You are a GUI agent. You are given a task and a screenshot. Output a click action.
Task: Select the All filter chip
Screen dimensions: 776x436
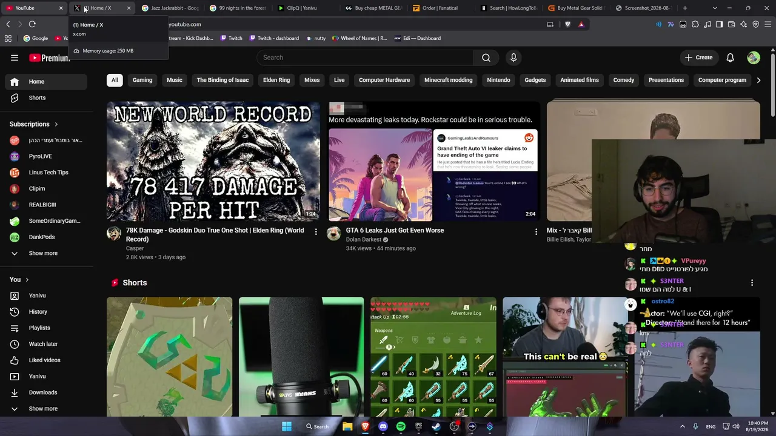pyautogui.click(x=115, y=80)
